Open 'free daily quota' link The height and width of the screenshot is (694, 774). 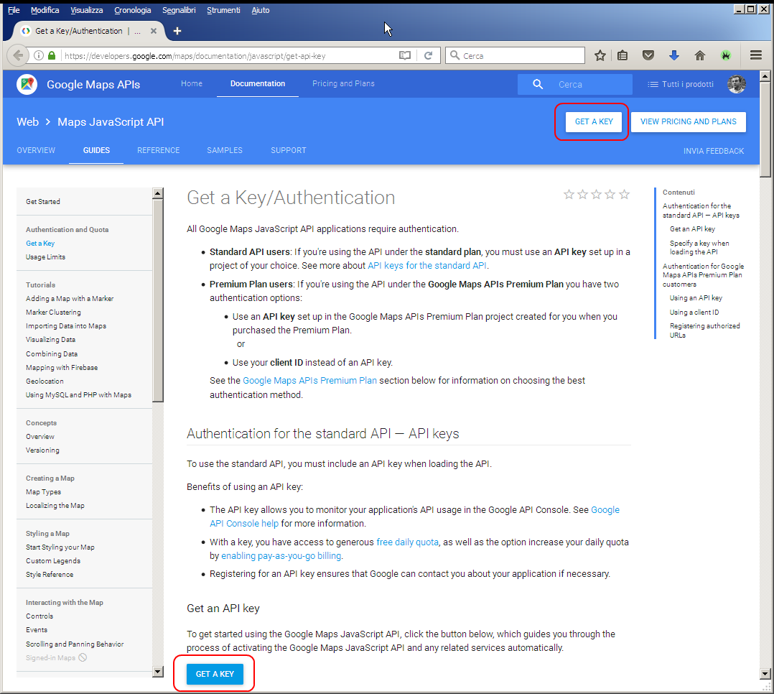click(407, 542)
